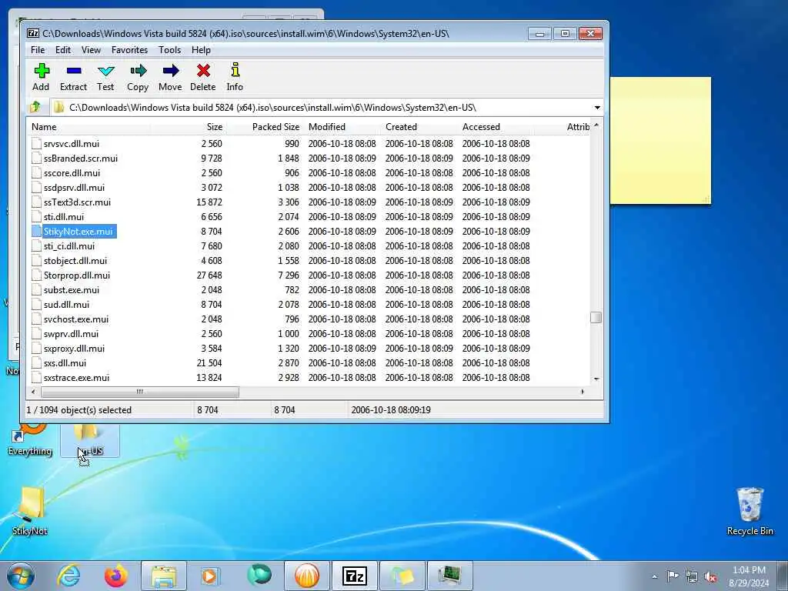
Task: Select swprv.dll.mui file
Action: click(x=71, y=334)
